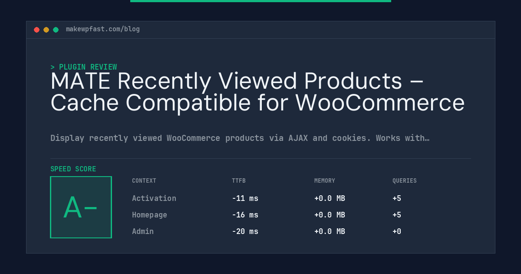This screenshot has width=521, height=274.
Task: Click the QUERIES column header
Action: point(405,181)
